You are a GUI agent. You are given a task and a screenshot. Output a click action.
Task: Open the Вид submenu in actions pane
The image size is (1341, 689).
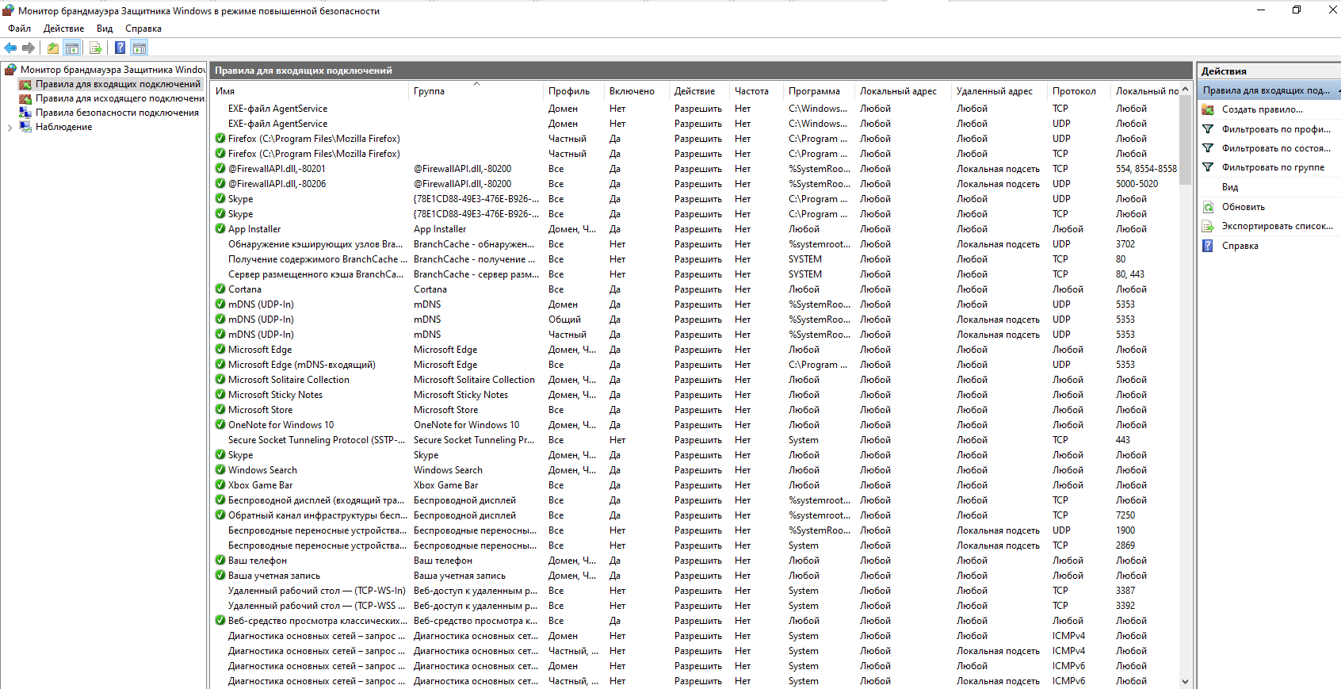point(1229,187)
